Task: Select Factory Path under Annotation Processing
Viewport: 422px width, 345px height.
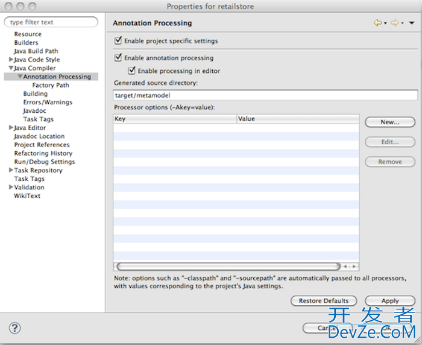Action: (x=51, y=85)
